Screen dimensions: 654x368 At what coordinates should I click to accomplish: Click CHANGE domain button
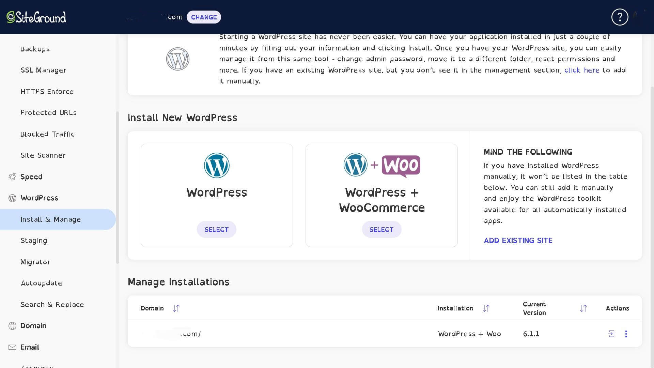pyautogui.click(x=203, y=17)
